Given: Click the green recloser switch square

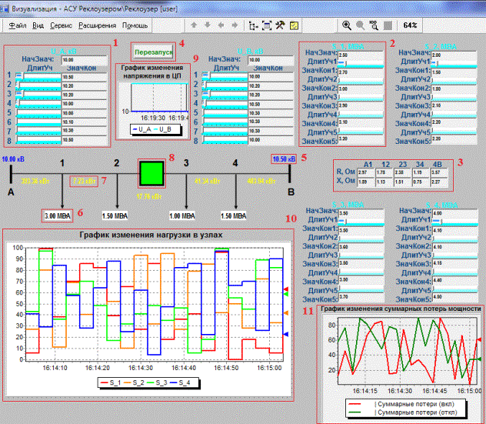Looking at the screenshot, I should [150, 172].
